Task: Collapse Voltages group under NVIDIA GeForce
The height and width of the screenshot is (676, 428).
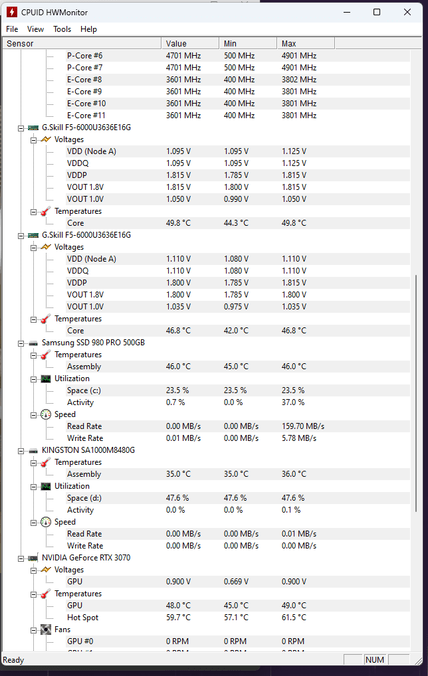Action: (33, 570)
